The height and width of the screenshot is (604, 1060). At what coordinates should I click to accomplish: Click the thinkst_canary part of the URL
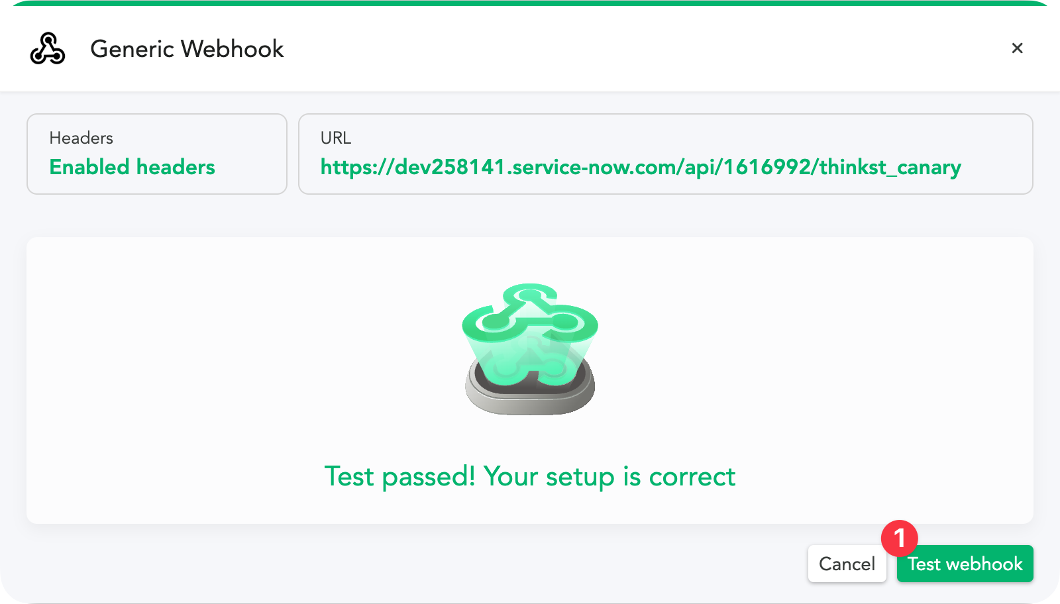tap(890, 168)
